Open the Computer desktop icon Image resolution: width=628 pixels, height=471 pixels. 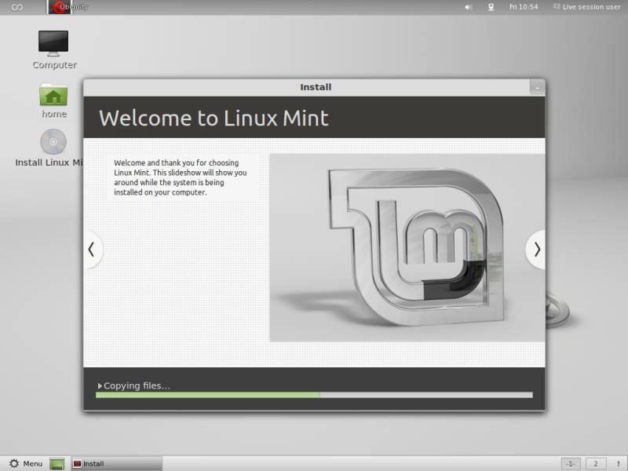point(53,49)
